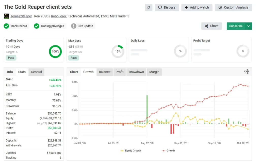
Task: Open the Drawdown chart tab
Action: [x=136, y=72]
